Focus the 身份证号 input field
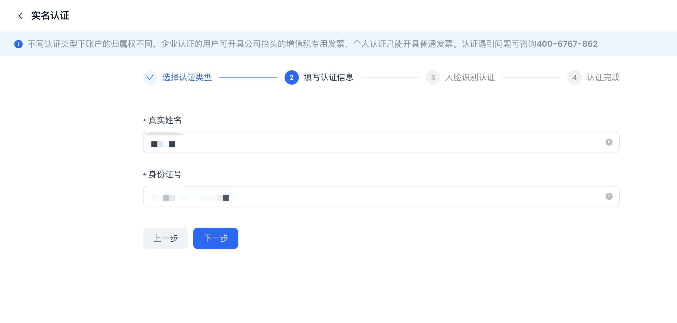The height and width of the screenshot is (323, 677). (x=372, y=197)
